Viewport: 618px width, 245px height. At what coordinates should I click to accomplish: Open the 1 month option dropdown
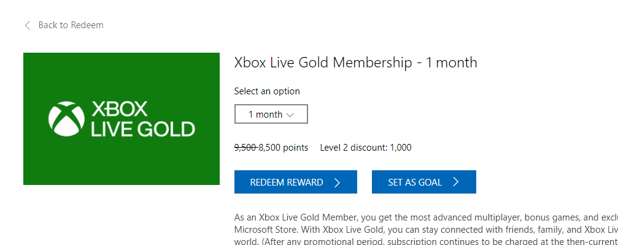point(271,114)
